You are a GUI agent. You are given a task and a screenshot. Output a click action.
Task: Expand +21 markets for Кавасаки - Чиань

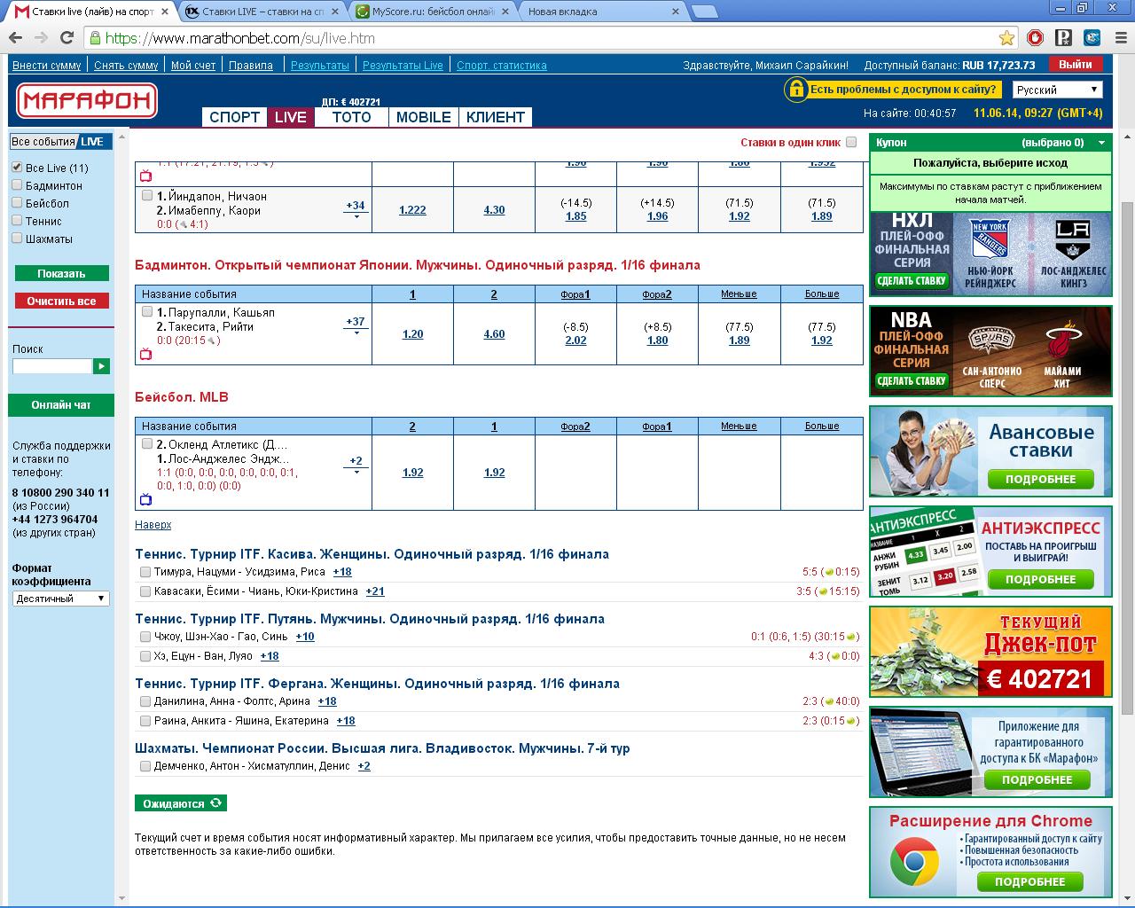tap(375, 591)
